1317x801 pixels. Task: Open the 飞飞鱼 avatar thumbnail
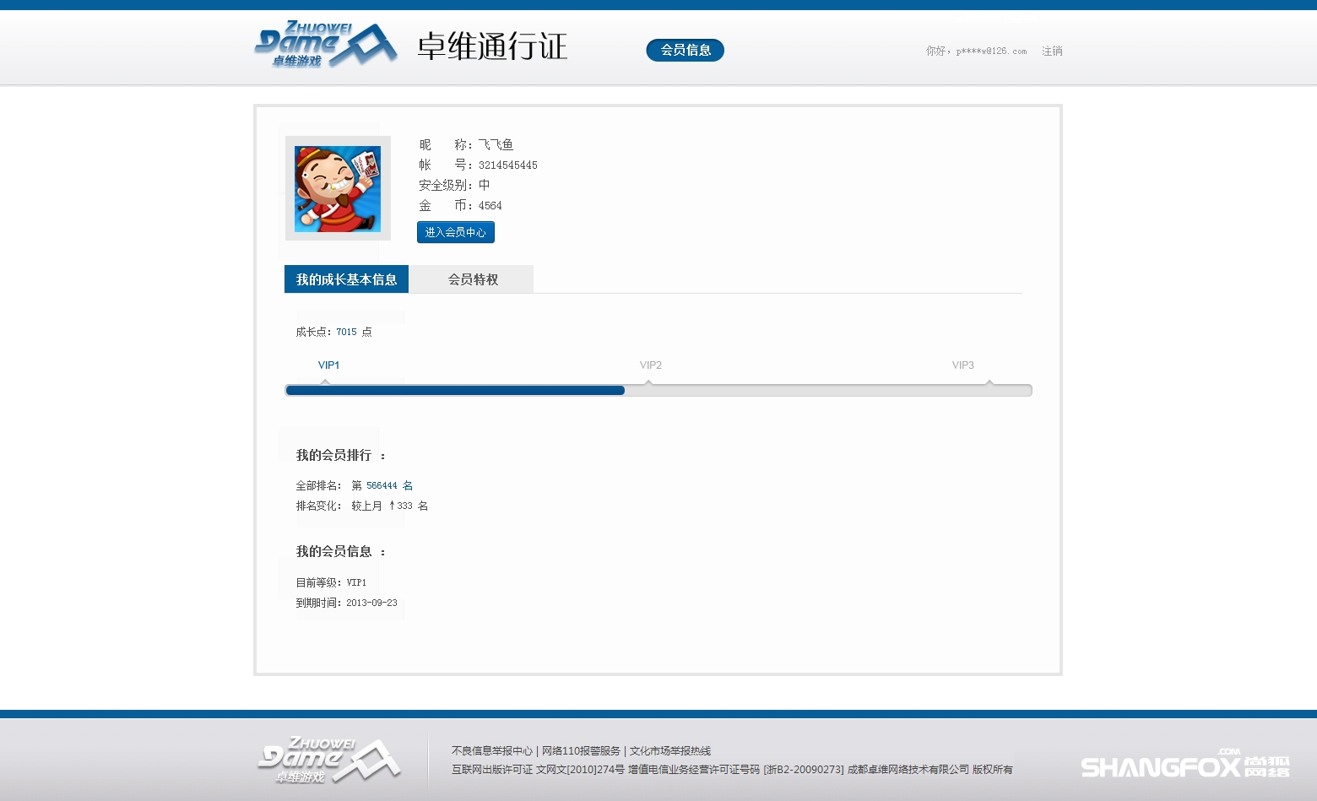coord(338,188)
